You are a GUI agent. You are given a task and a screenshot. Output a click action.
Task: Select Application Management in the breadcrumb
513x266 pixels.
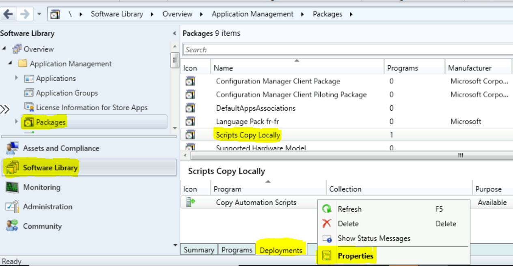(x=252, y=14)
